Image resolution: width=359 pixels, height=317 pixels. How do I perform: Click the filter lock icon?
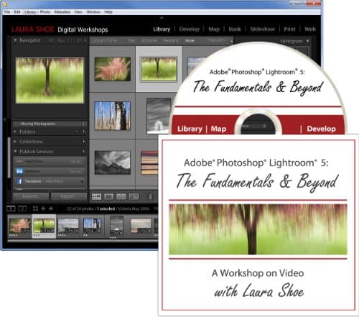tap(231, 41)
